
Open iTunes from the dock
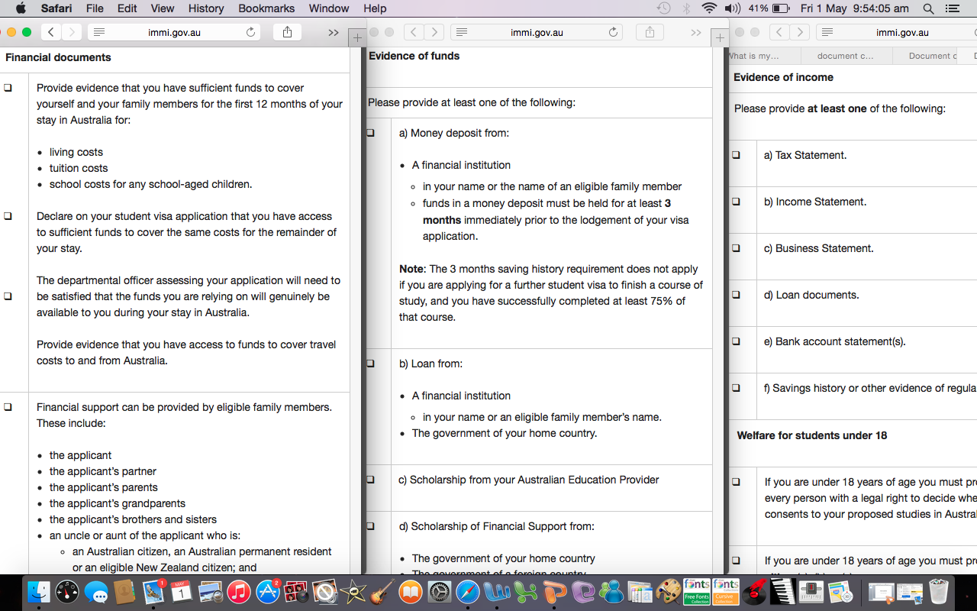238,592
